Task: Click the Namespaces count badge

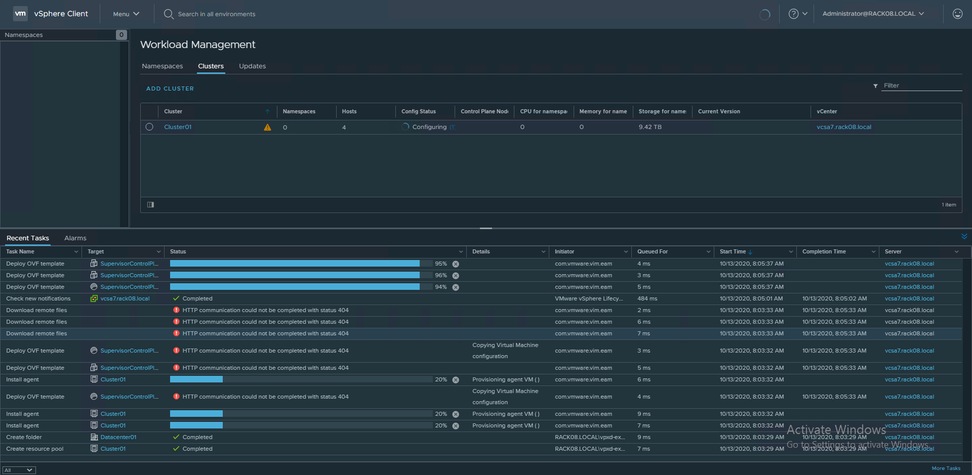Action: coord(121,35)
